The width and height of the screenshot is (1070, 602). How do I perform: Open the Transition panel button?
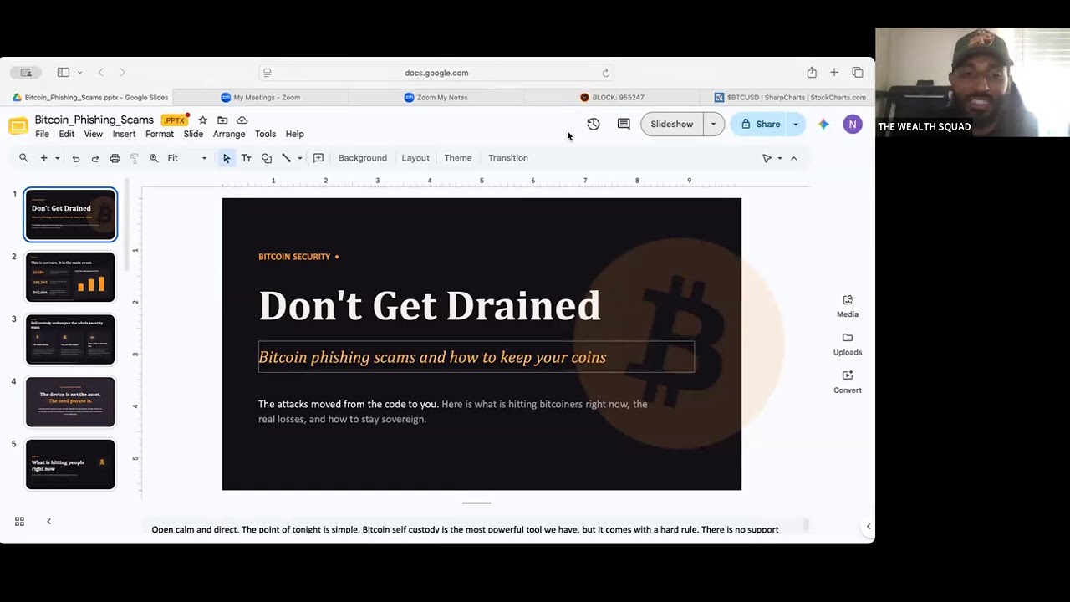point(508,158)
